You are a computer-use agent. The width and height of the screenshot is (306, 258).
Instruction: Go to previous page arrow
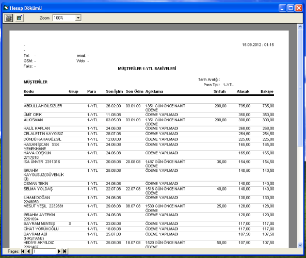[29, 251]
